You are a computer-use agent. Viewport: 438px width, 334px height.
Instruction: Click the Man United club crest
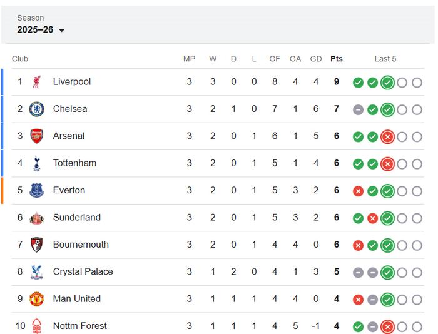pyautogui.click(x=36, y=299)
